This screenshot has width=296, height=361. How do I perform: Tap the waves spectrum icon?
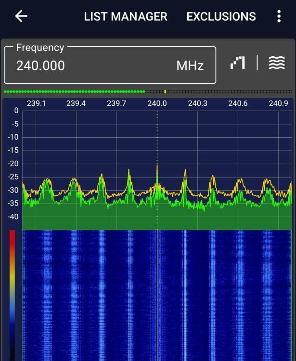pyautogui.click(x=277, y=63)
